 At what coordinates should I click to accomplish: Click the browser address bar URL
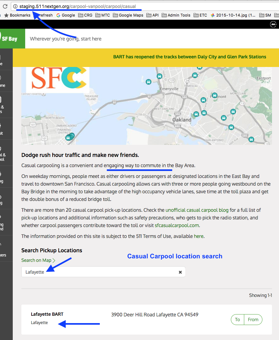(77, 6)
